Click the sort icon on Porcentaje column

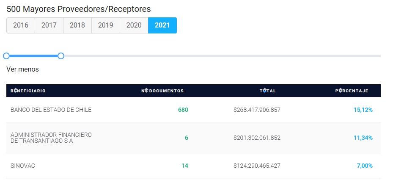[x=340, y=90]
